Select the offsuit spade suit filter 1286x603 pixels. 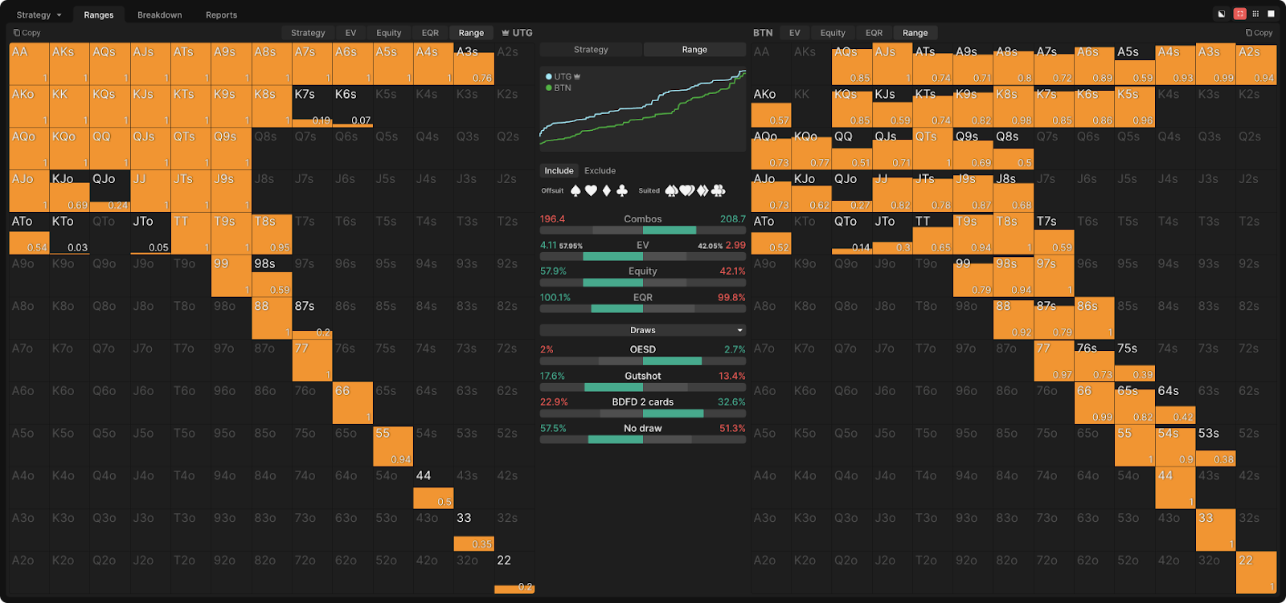575,190
